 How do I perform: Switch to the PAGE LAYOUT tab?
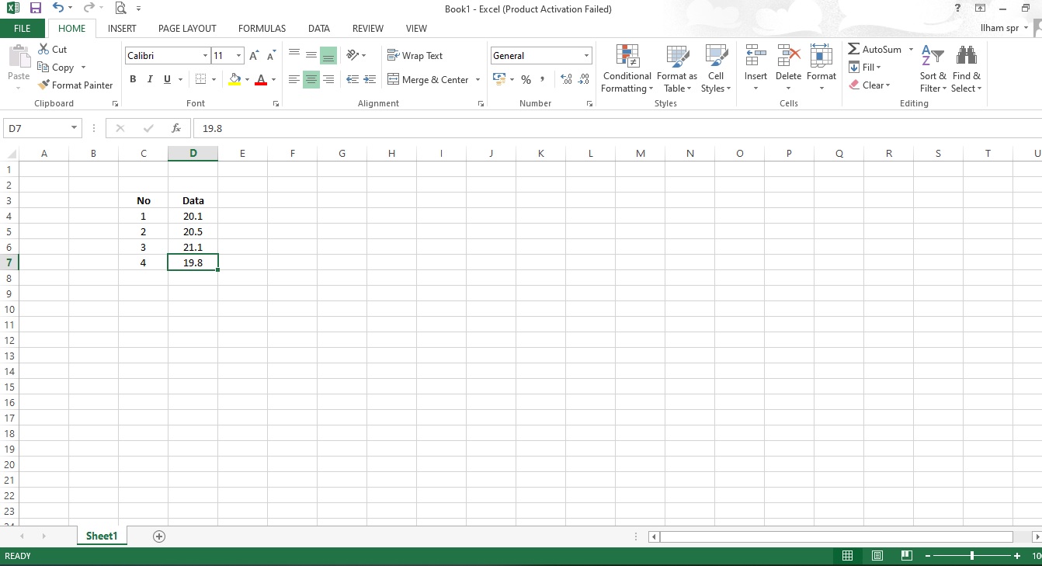pos(187,28)
